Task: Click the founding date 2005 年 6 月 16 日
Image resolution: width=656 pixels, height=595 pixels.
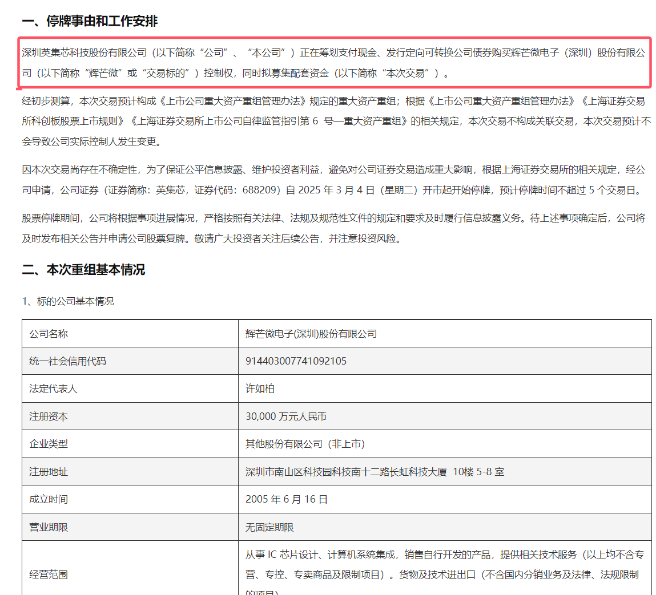Action: click(286, 499)
